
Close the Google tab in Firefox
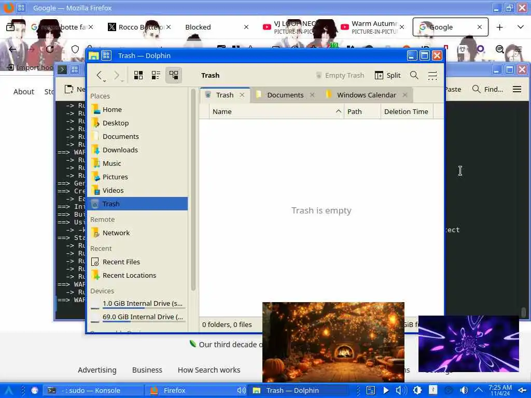pos(480,27)
